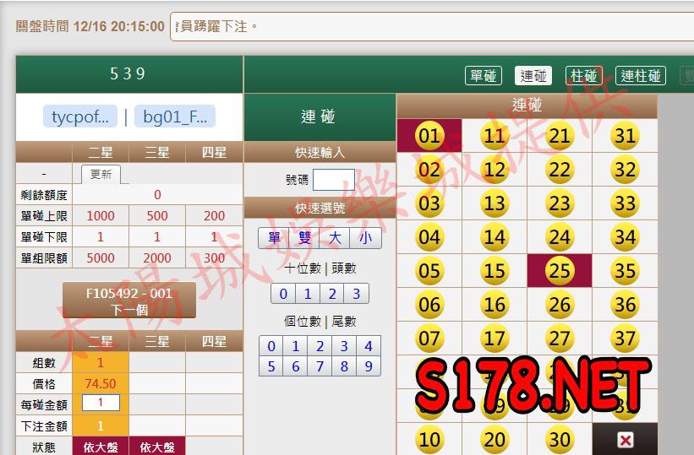The height and width of the screenshot is (455, 694).
Task: Click the 號碼 quick input field
Action: [x=334, y=180]
